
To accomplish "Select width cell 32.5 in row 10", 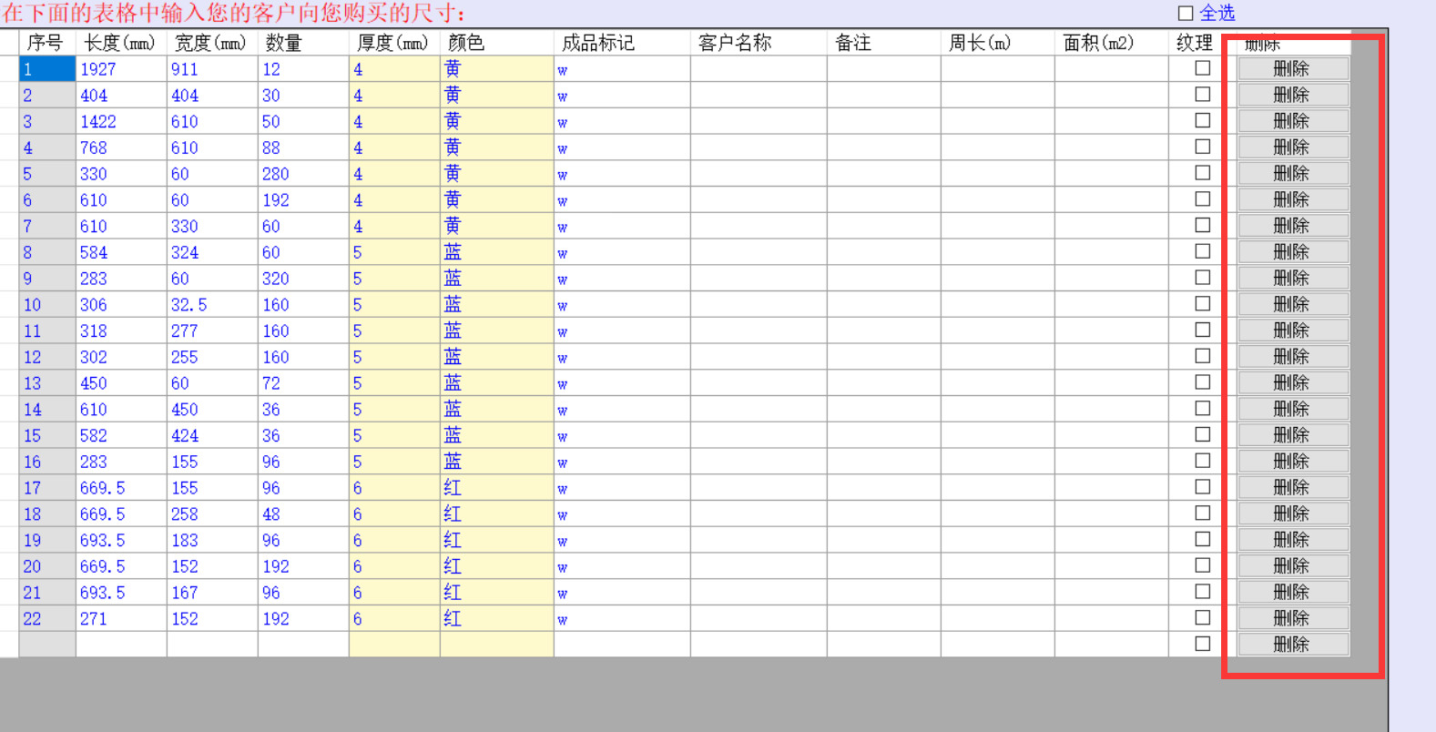I will tap(212, 305).
